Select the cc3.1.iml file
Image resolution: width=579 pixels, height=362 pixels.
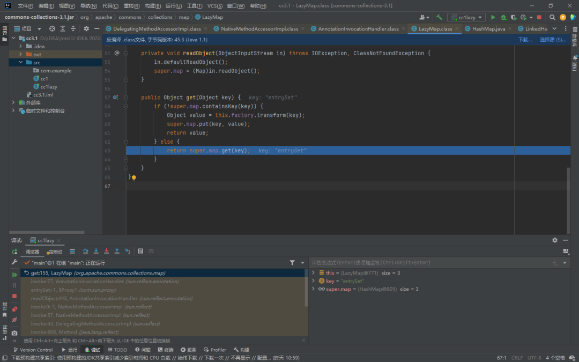(x=43, y=94)
